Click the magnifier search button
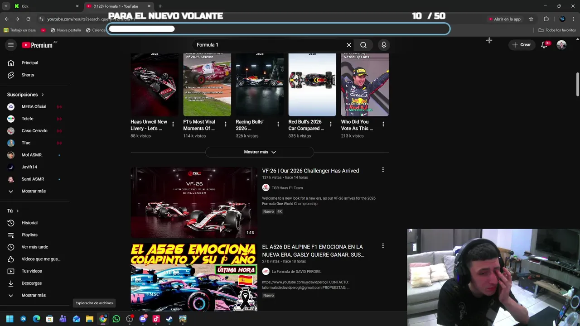Viewport: 580px width, 326px height. (363, 45)
